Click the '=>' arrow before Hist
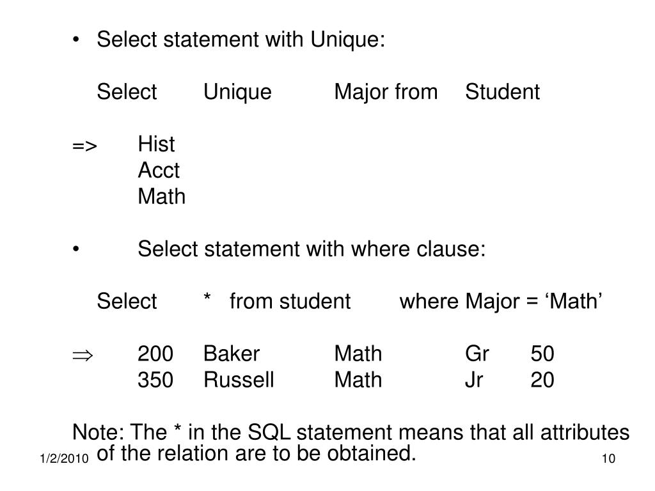 click(84, 146)
